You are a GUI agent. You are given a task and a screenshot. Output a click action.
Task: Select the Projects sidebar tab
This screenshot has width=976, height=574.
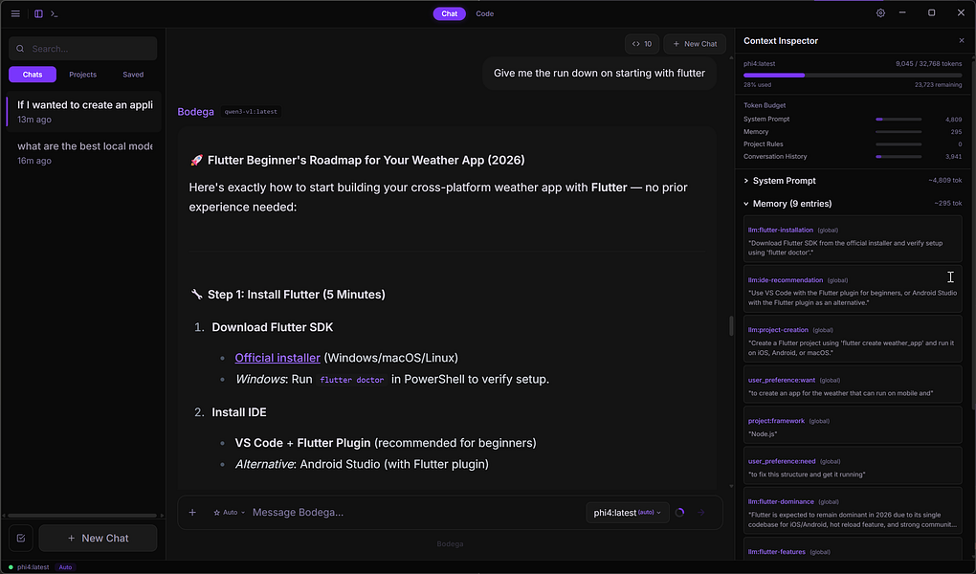click(x=83, y=75)
